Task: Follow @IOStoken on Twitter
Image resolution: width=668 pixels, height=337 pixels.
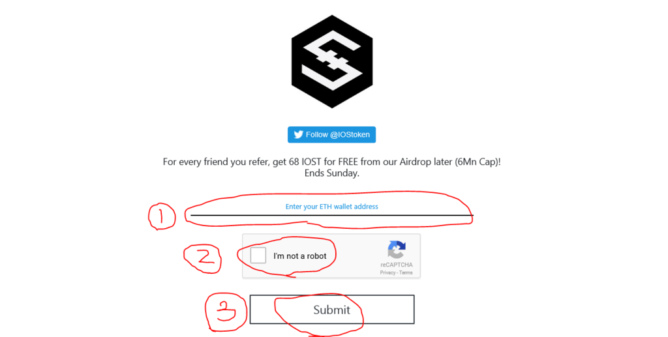Action: 331,134
